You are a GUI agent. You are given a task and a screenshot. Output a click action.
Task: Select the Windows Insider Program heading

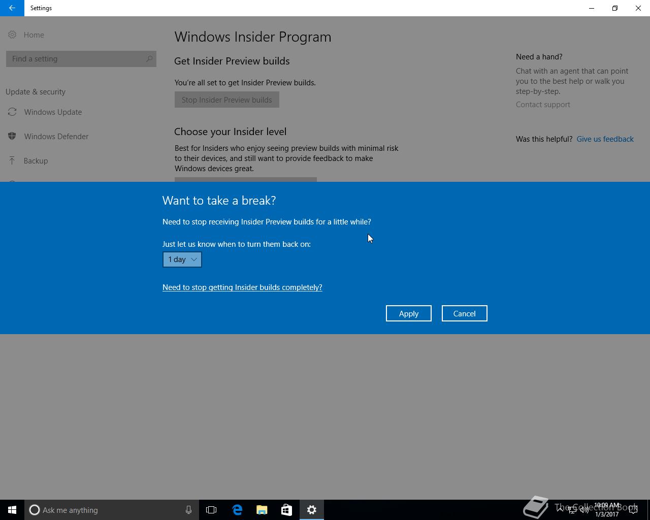253,37
